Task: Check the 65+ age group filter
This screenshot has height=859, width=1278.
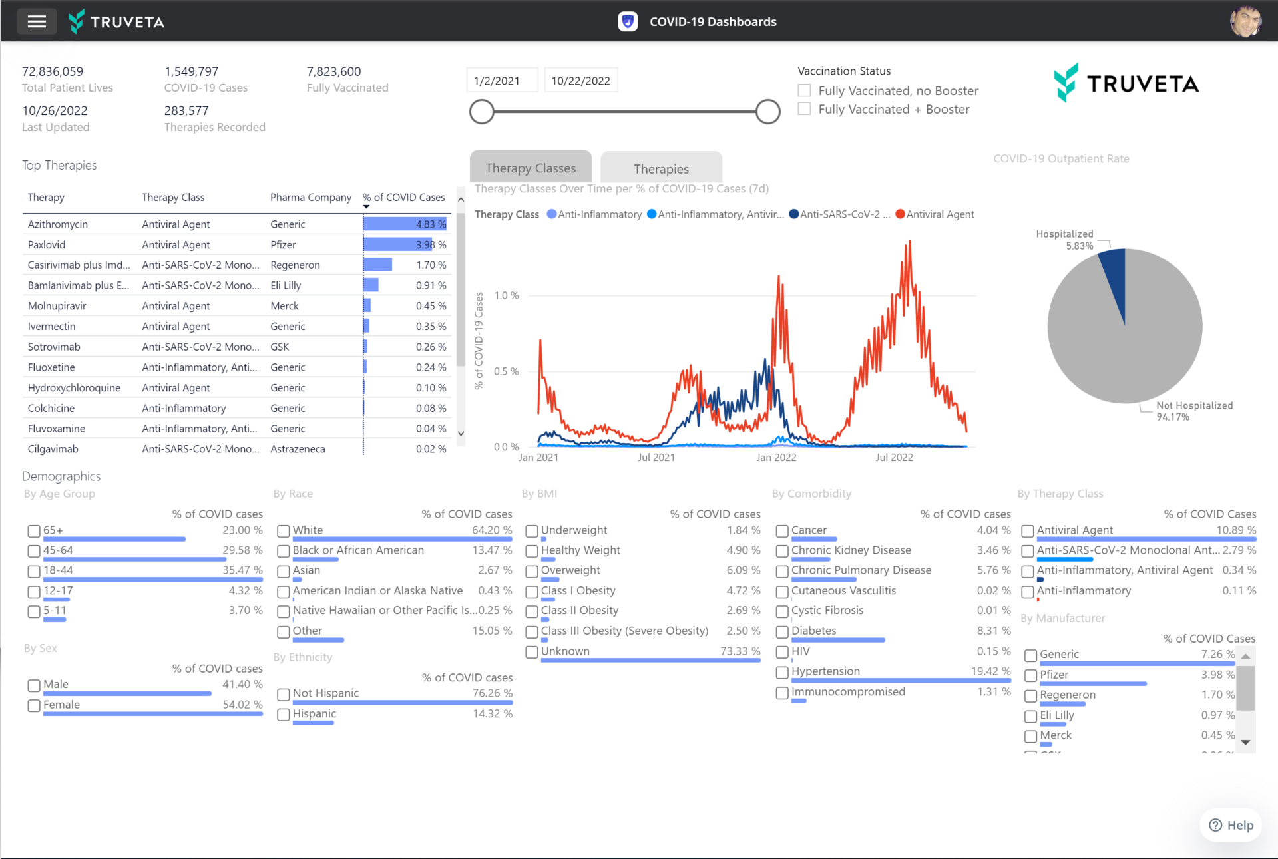Action: 34,531
